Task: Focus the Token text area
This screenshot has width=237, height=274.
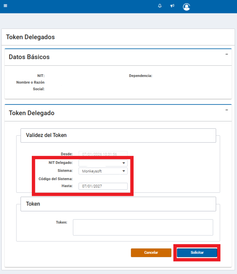Action: click(143, 227)
